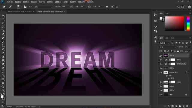Viewport: 192px width, 108px height.
Task: Open the 文字 (Type) menu
Action: click(42, 2)
